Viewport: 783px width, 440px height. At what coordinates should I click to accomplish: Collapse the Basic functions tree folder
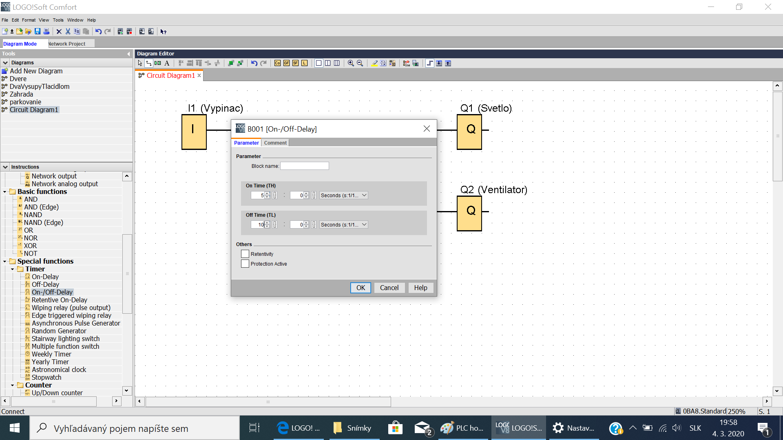pyautogui.click(x=5, y=191)
